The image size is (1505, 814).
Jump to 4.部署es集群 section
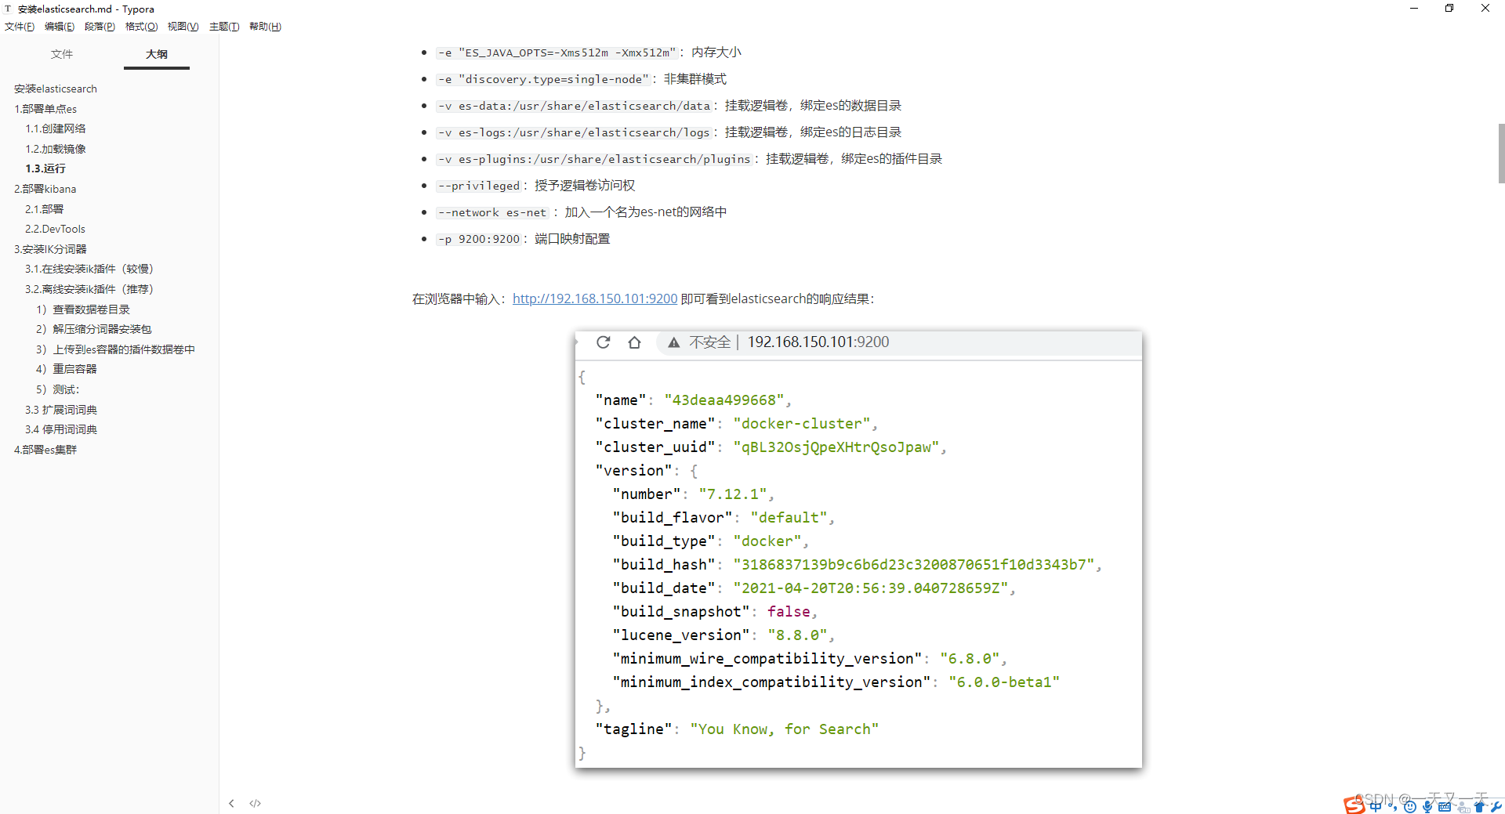click(x=45, y=450)
